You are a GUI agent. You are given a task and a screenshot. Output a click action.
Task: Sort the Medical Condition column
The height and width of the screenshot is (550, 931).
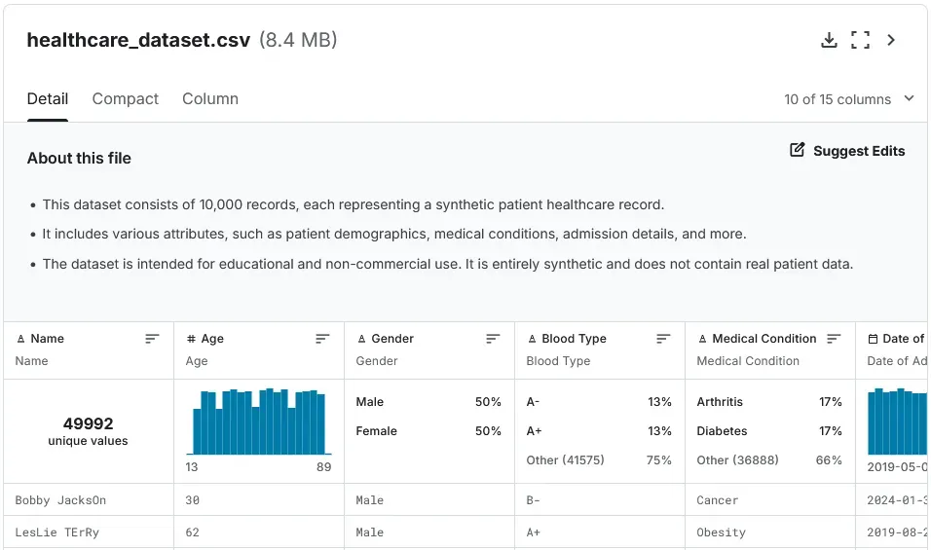pyautogui.click(x=834, y=339)
